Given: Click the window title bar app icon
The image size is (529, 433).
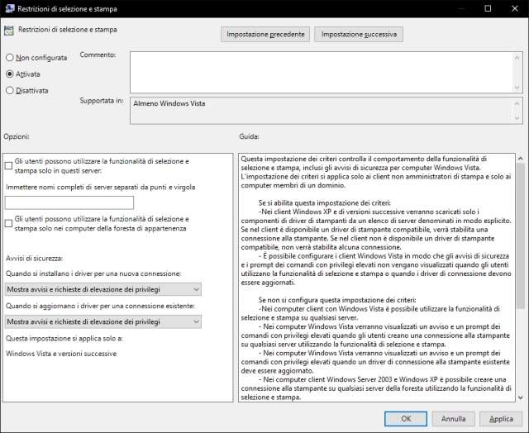Looking at the screenshot, I should [10, 8].
